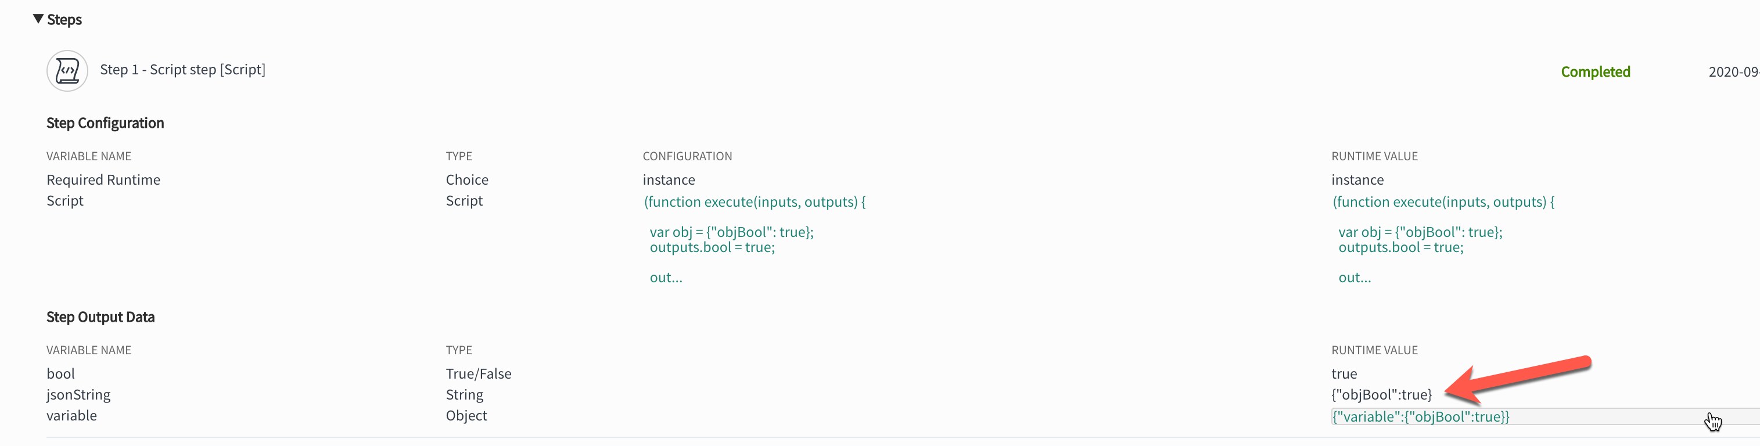This screenshot has height=446, width=1760.
Task: Expand truncated 'out...' text in Configuration column
Action: [x=666, y=278]
